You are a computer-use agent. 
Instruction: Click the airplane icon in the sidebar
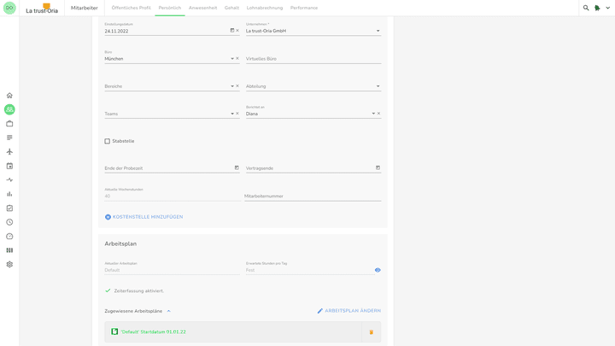[x=9, y=152]
